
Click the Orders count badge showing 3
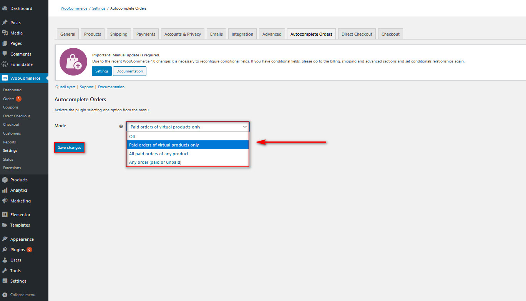click(18, 99)
